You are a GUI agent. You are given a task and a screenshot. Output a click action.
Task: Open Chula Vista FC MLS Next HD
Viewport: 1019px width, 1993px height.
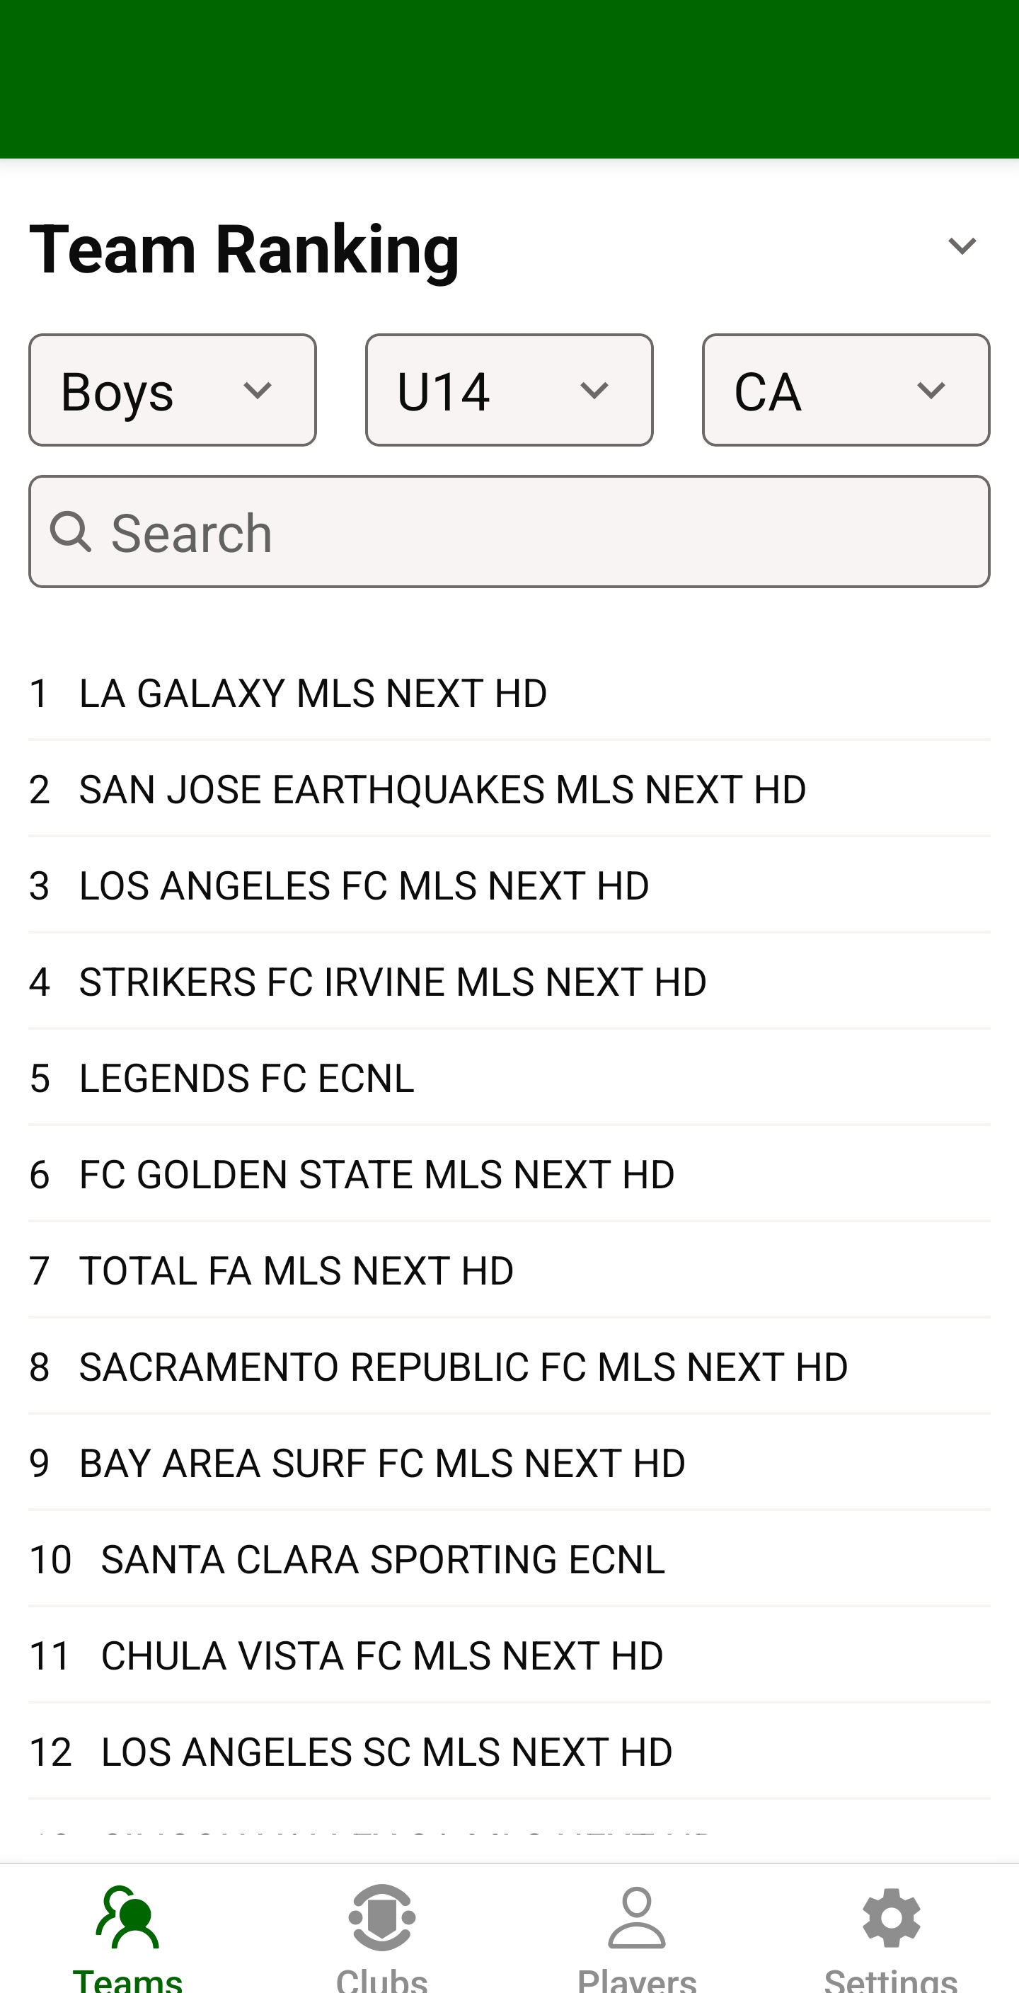click(x=382, y=1655)
